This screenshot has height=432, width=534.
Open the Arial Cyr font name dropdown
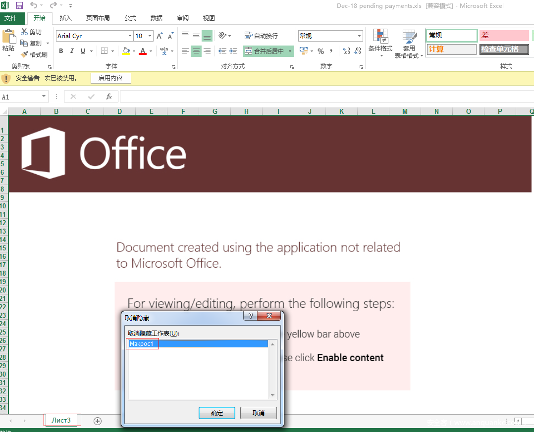(x=130, y=36)
